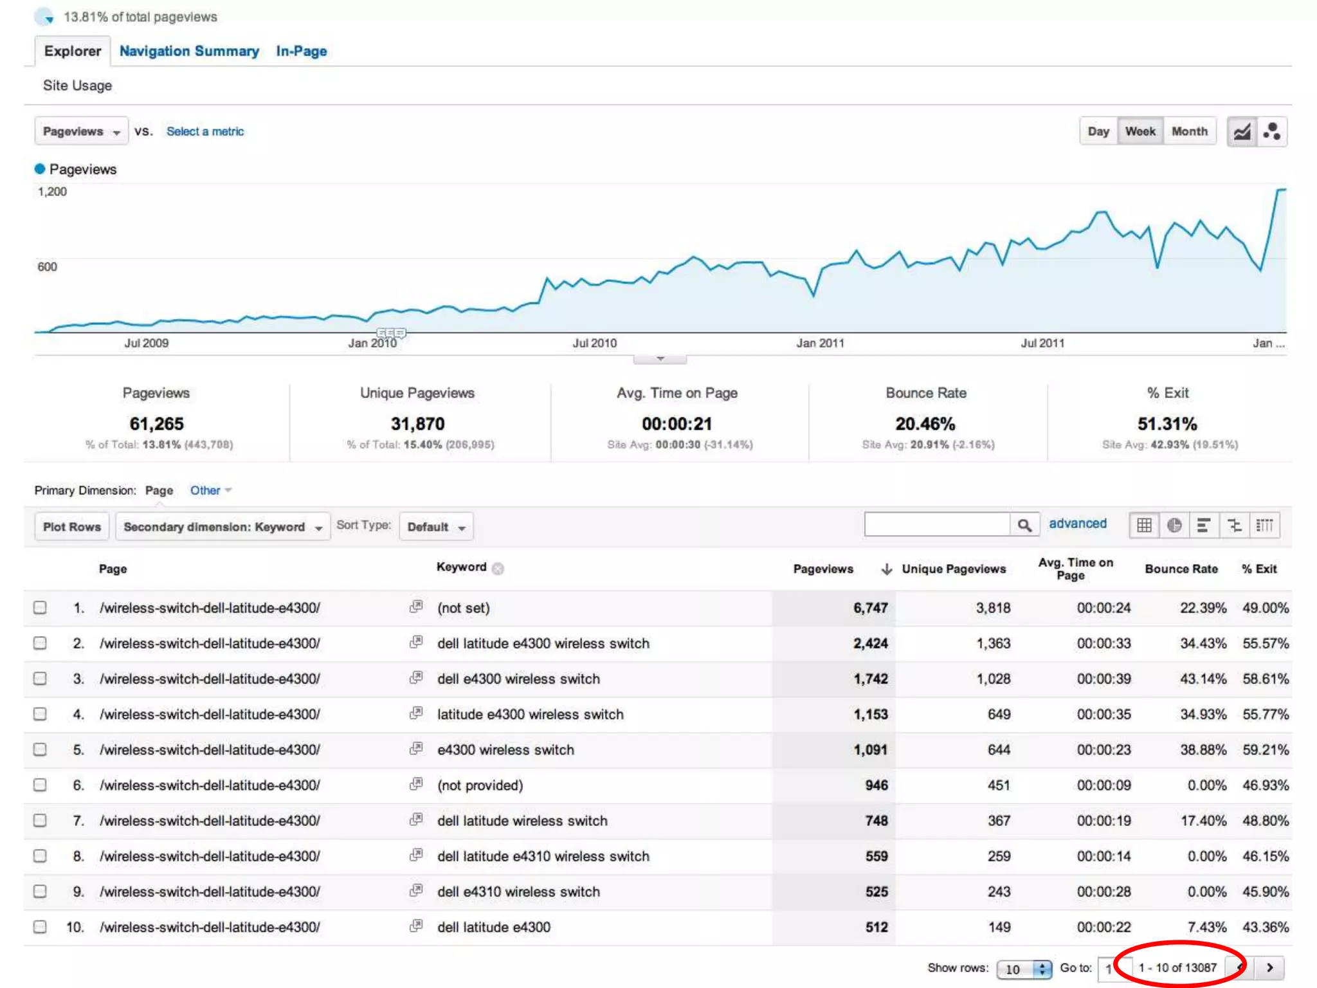Image resolution: width=1317 pixels, height=988 pixels.
Task: Open the Pageviews metric dropdown
Action: click(81, 132)
